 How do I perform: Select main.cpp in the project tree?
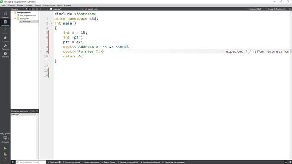[26, 21]
